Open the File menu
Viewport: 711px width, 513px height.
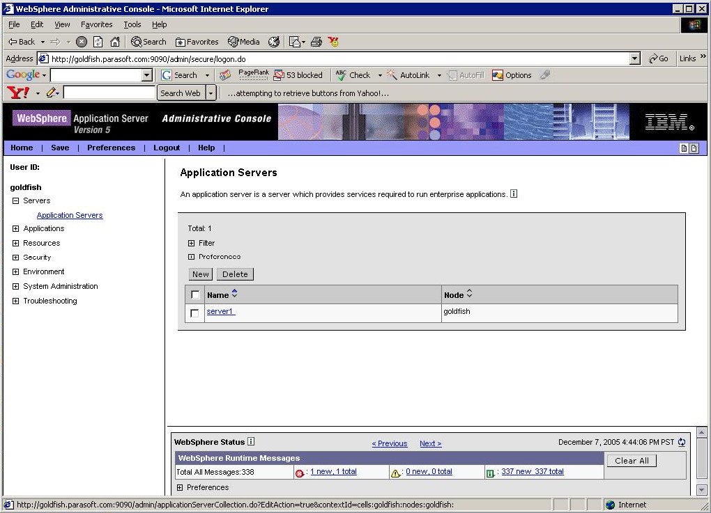(x=14, y=24)
